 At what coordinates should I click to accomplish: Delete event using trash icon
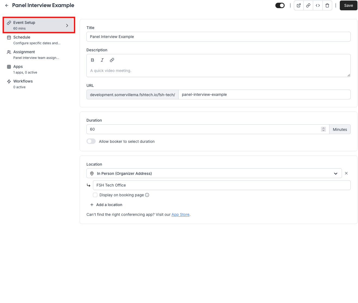point(327,5)
